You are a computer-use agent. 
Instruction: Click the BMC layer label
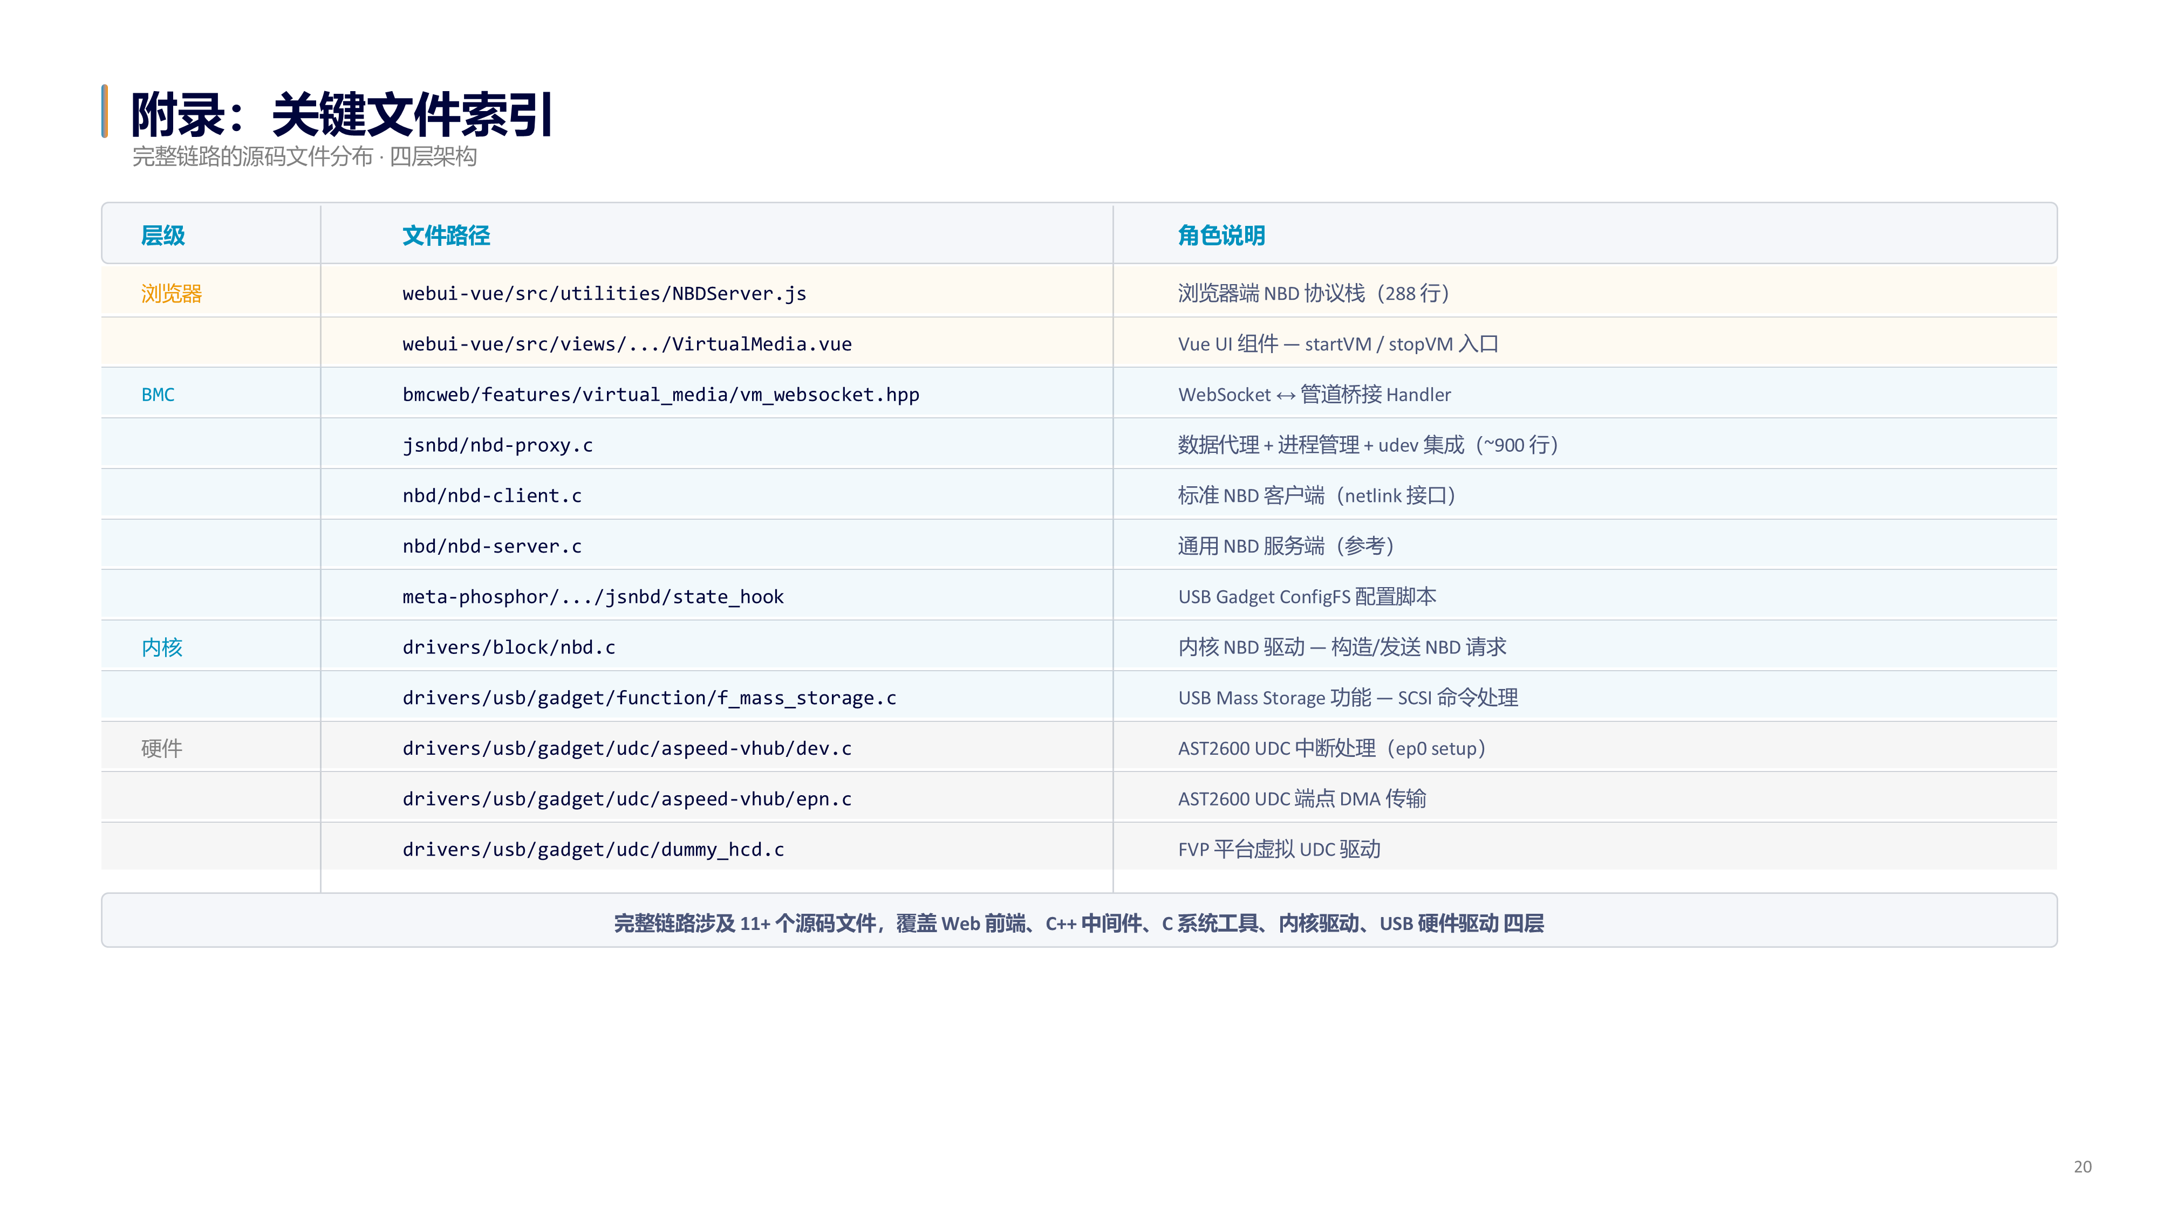[x=158, y=394]
